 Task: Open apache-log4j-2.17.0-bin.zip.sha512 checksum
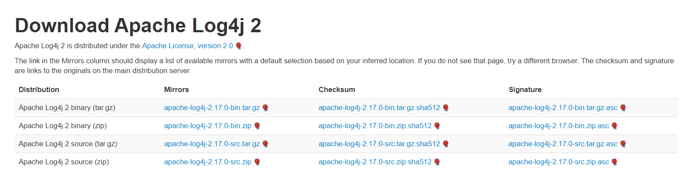(x=375, y=126)
